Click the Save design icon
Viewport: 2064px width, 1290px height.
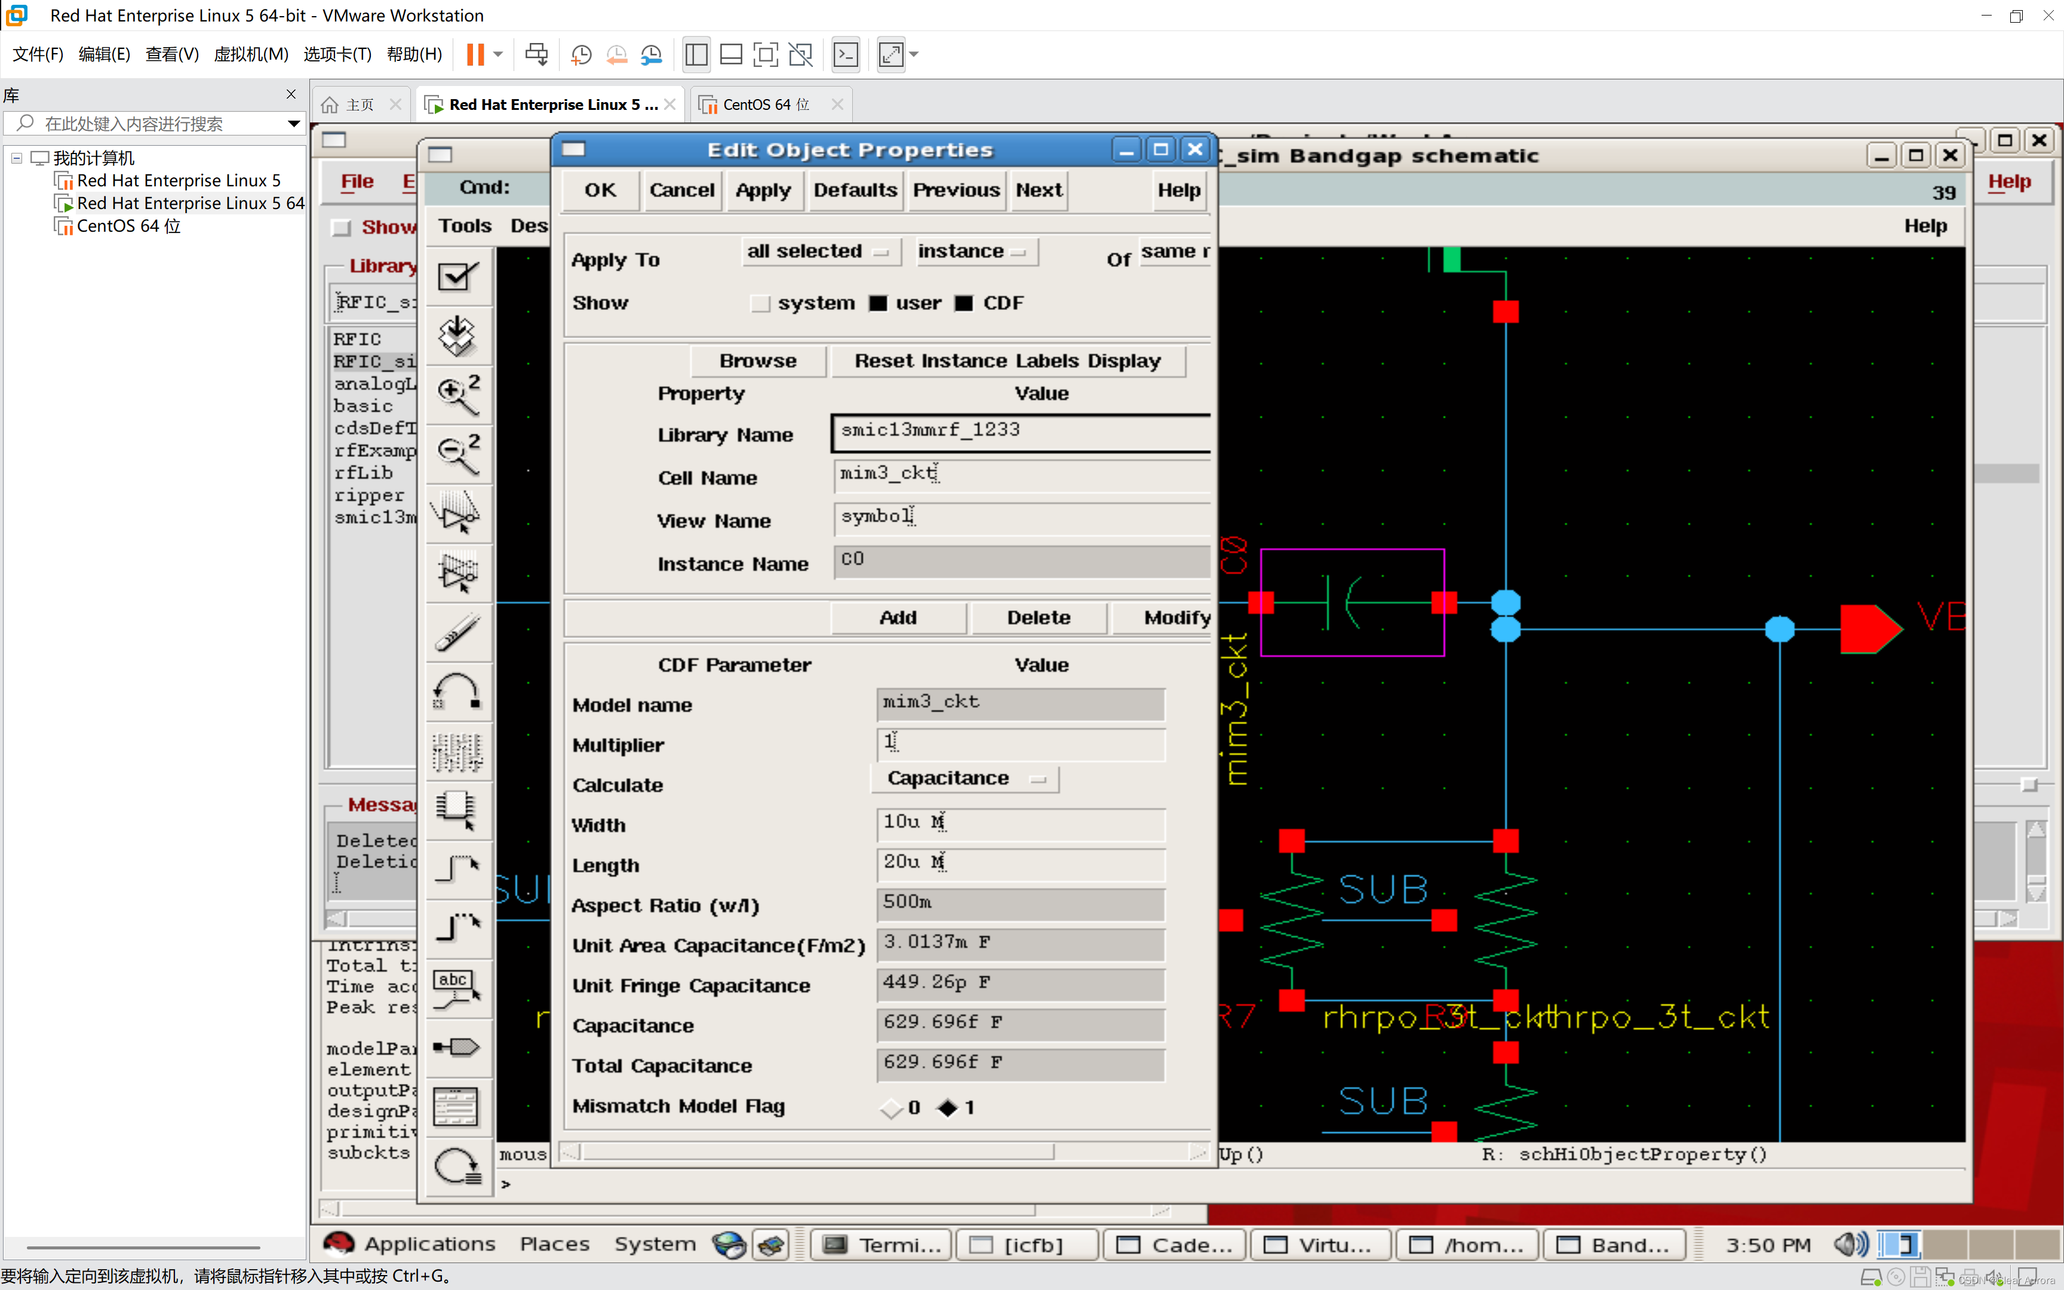pyautogui.click(x=458, y=335)
